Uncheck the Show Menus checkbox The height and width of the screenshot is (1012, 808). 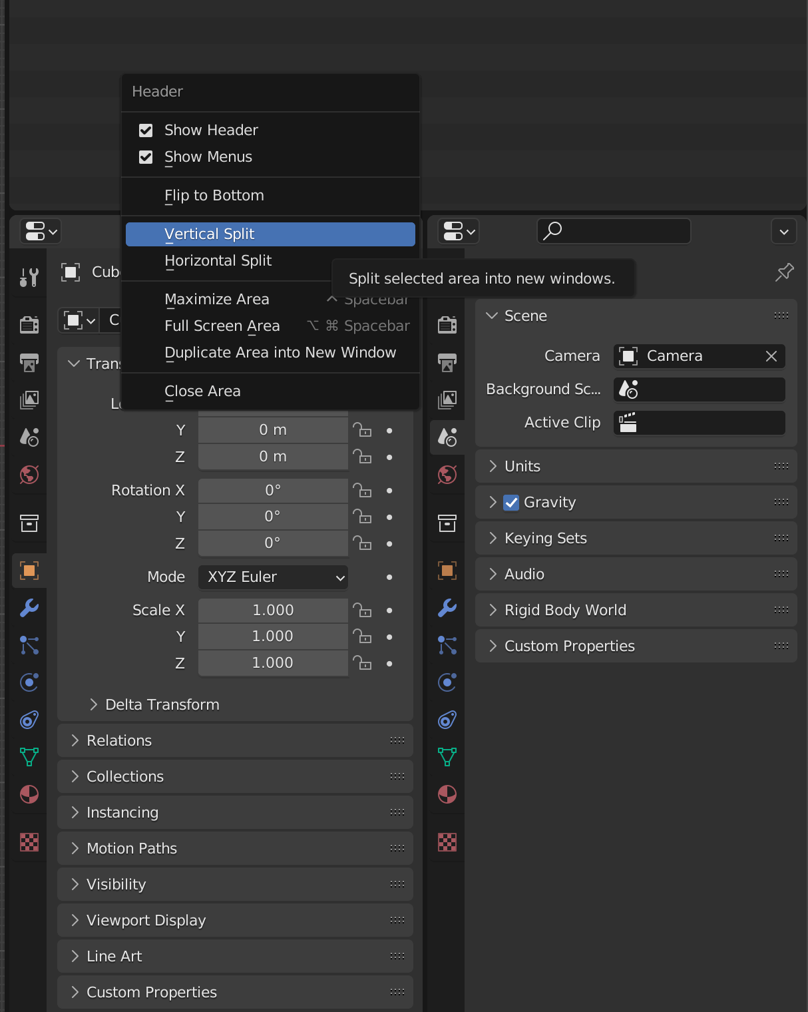(146, 157)
